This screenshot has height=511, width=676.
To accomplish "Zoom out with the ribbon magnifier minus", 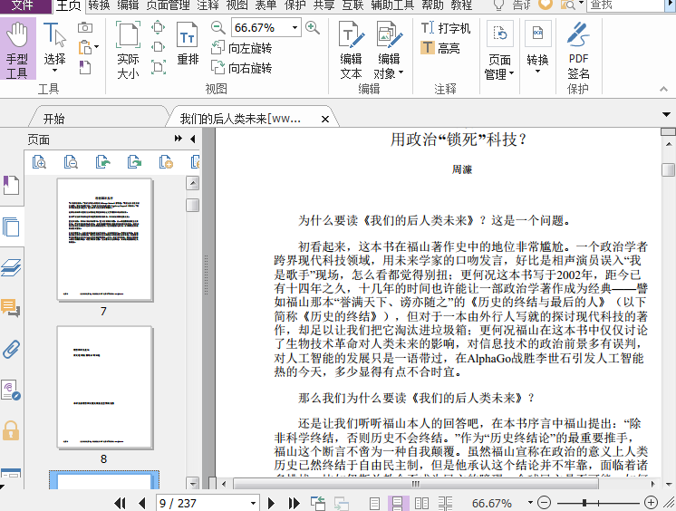I will [218, 28].
